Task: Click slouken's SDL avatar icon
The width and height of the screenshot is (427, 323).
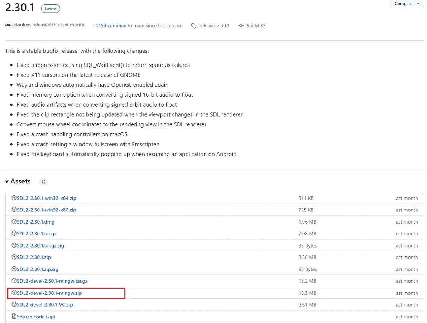Action: (x=9, y=25)
